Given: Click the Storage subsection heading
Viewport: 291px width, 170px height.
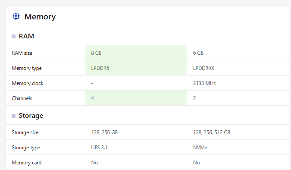Looking at the screenshot, I should click(x=31, y=116).
